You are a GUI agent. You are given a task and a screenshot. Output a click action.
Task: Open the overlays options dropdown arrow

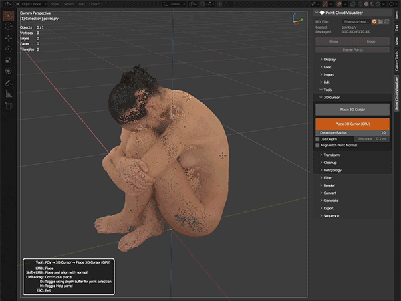(x=345, y=4)
